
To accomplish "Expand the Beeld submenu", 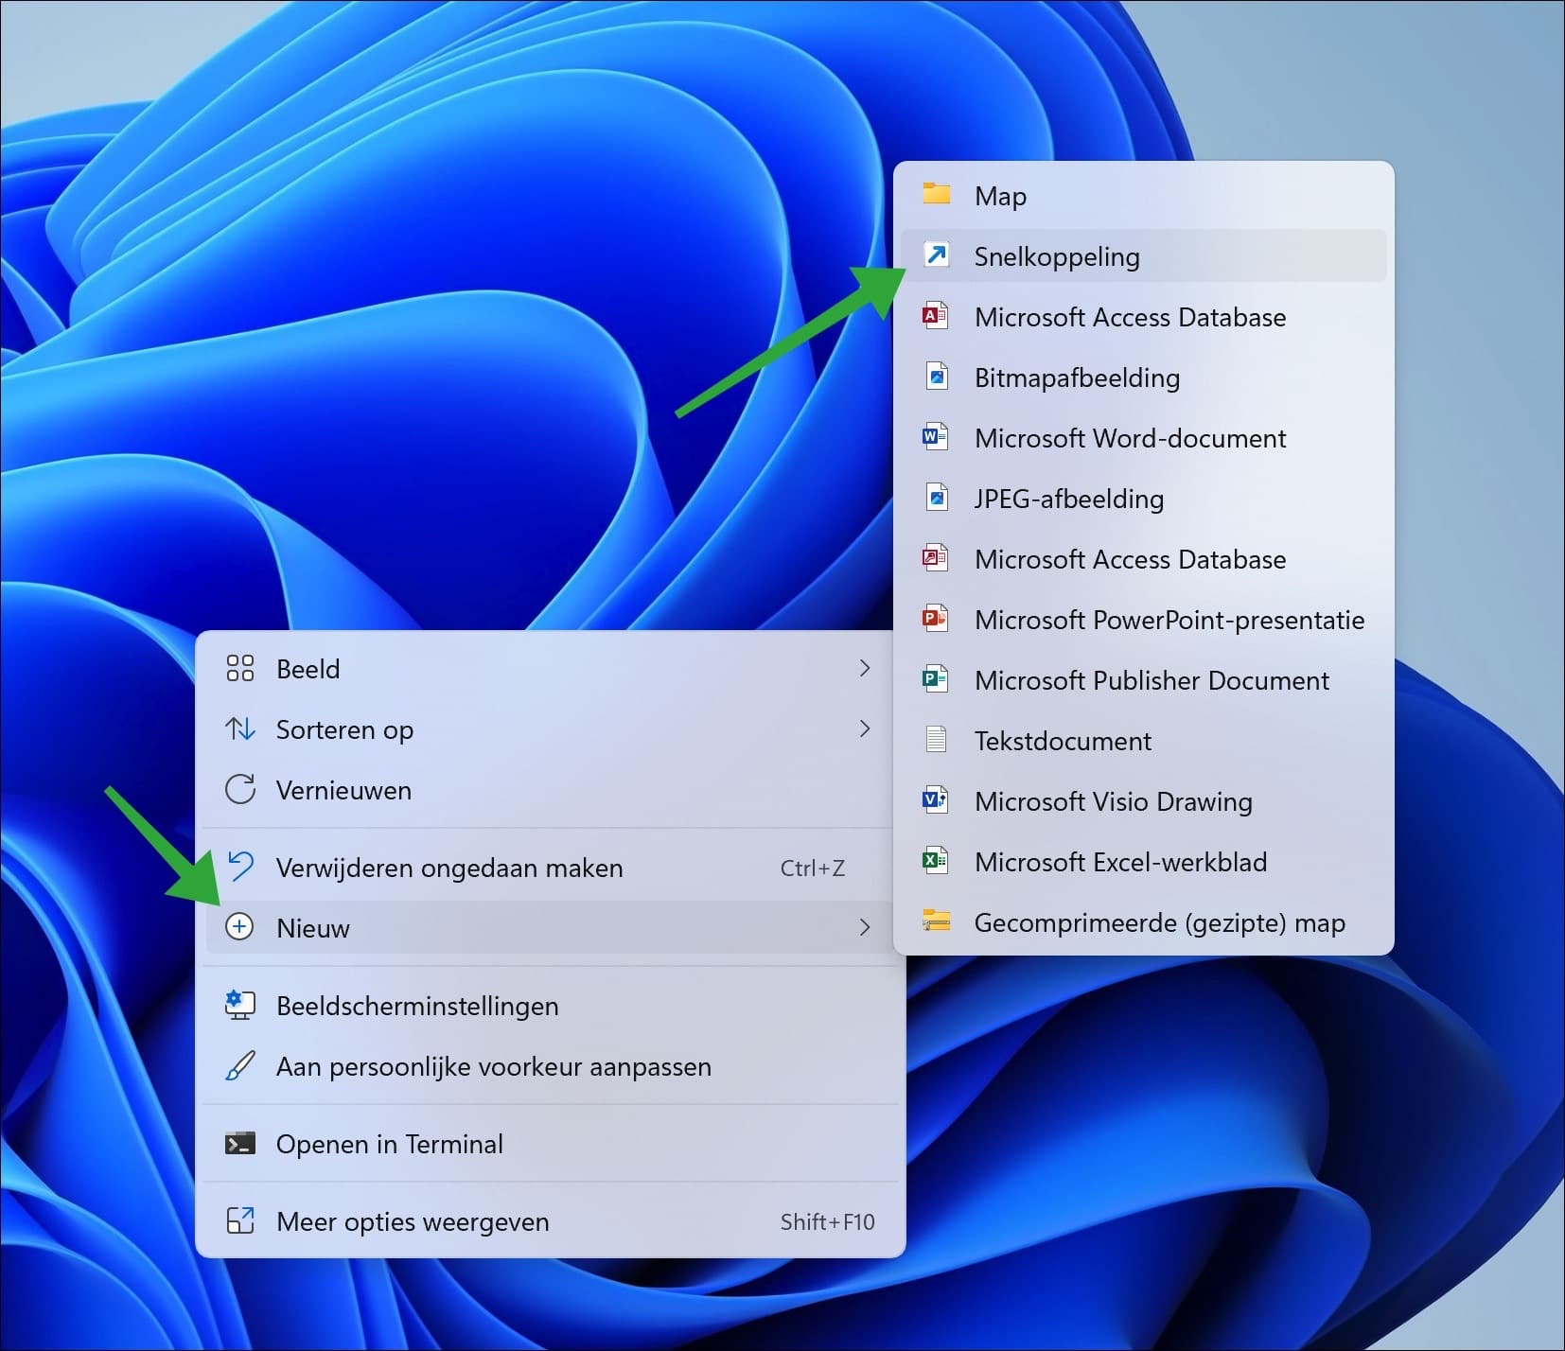I will (865, 668).
